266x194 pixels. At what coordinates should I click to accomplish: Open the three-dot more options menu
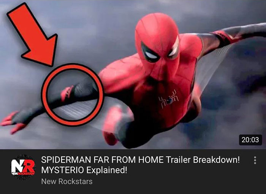[255, 160]
